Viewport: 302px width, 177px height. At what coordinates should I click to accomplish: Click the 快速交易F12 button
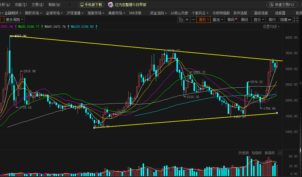coord(282,5)
